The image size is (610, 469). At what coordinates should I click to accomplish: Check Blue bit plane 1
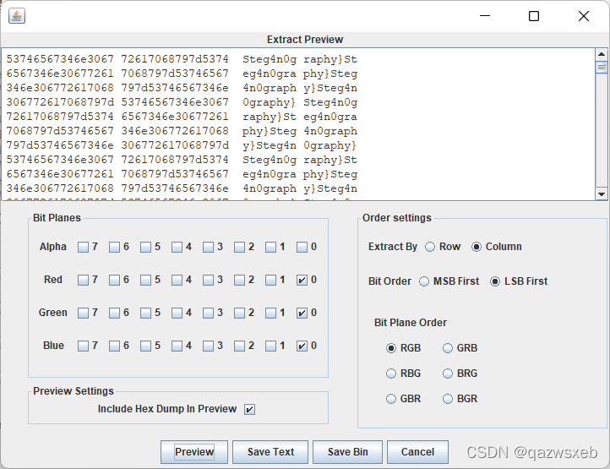tap(270, 346)
